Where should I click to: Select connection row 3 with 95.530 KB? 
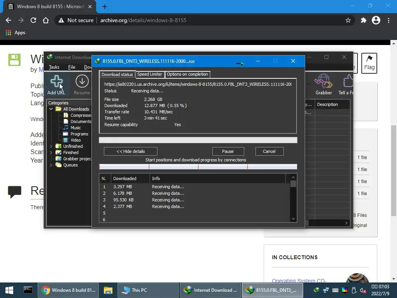(x=195, y=200)
